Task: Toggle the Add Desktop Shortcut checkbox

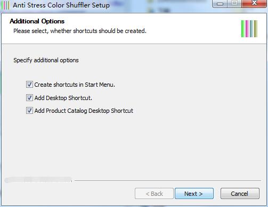Action: (x=29, y=98)
